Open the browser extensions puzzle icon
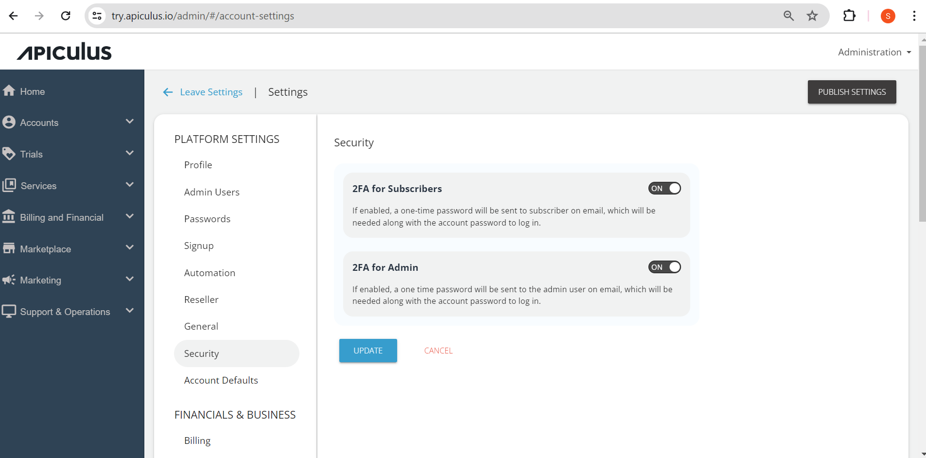The image size is (926, 458). [x=849, y=16]
